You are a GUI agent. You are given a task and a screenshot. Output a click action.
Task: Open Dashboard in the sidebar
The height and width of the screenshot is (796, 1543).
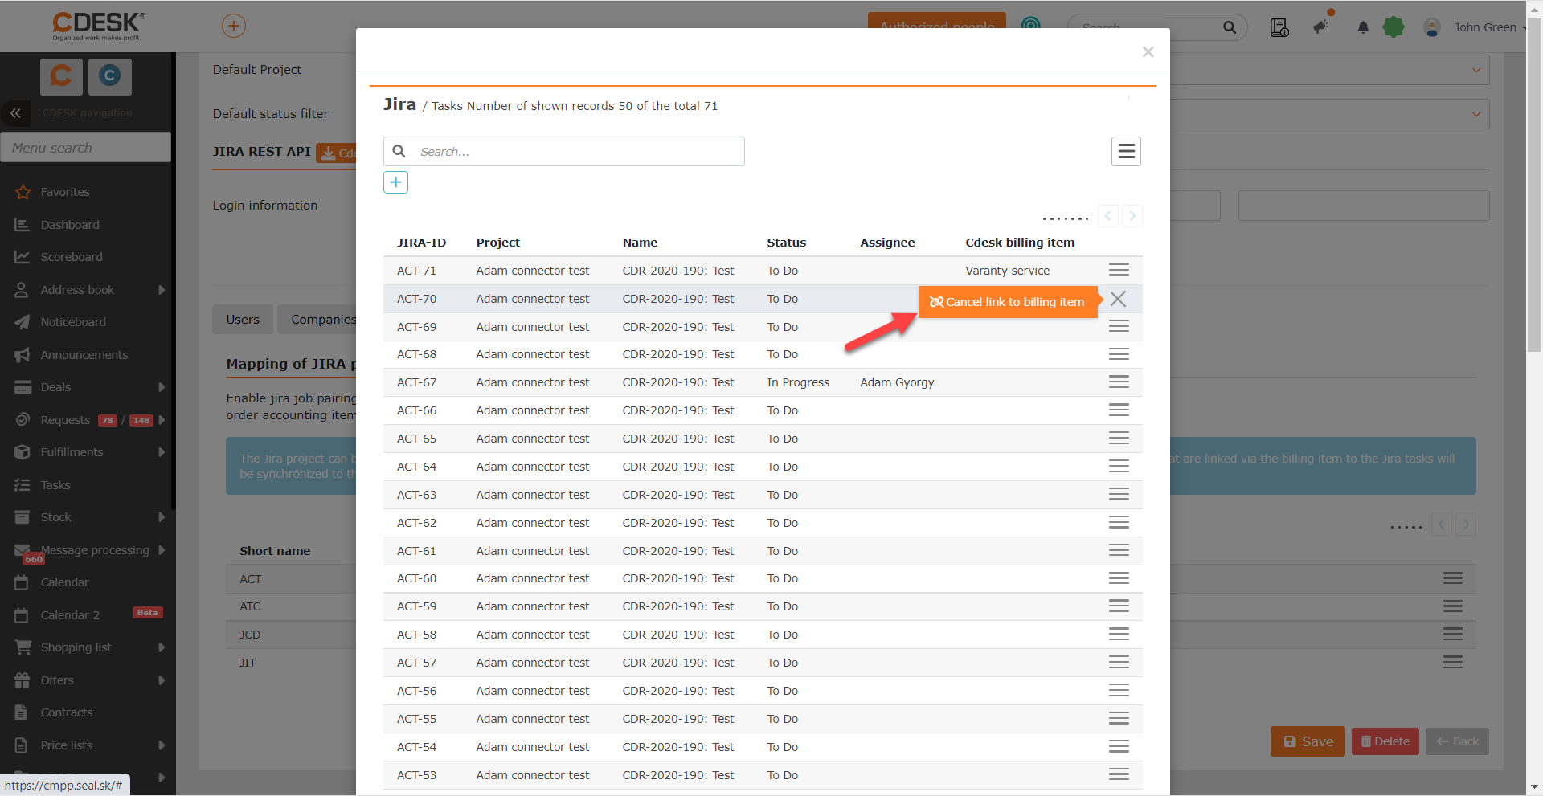click(x=70, y=225)
